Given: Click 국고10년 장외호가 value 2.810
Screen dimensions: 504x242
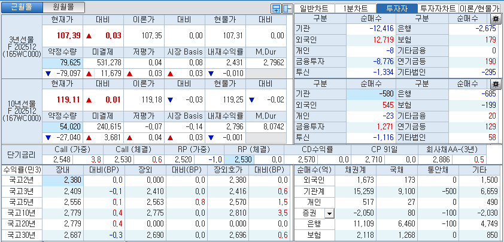Looking at the screenshot, I should click(238, 213).
